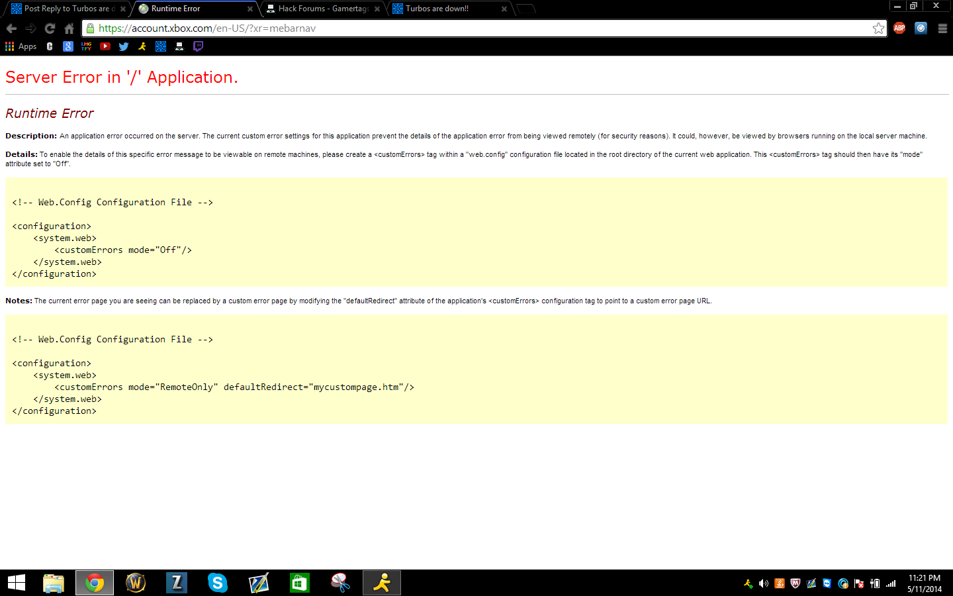Open the Apps bookmarks shortcut
The width and height of the screenshot is (953, 596).
pos(21,46)
